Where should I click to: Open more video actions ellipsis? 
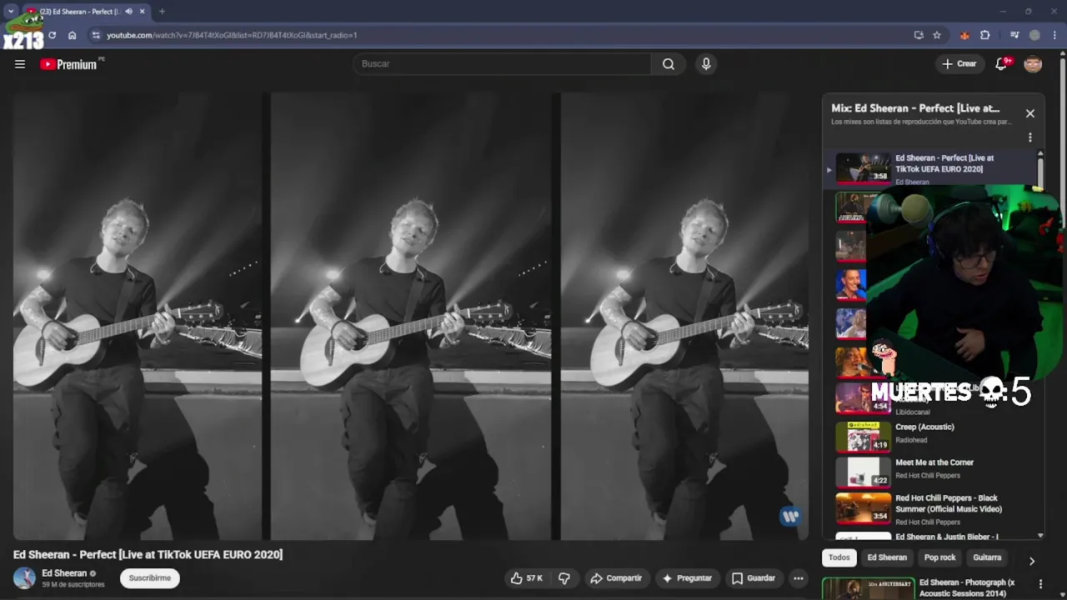click(799, 578)
